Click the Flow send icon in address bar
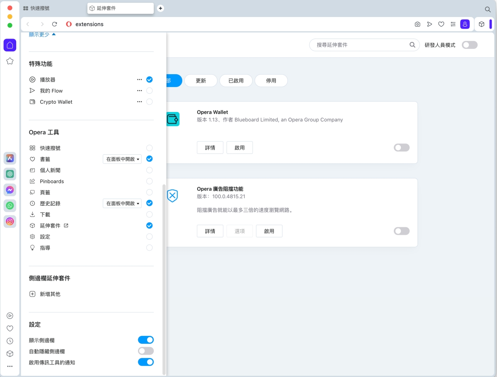497x377 pixels. (429, 24)
